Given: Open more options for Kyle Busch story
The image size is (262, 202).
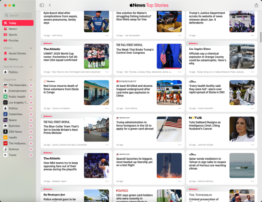Looking at the screenshot, I should [x=107, y=36].
